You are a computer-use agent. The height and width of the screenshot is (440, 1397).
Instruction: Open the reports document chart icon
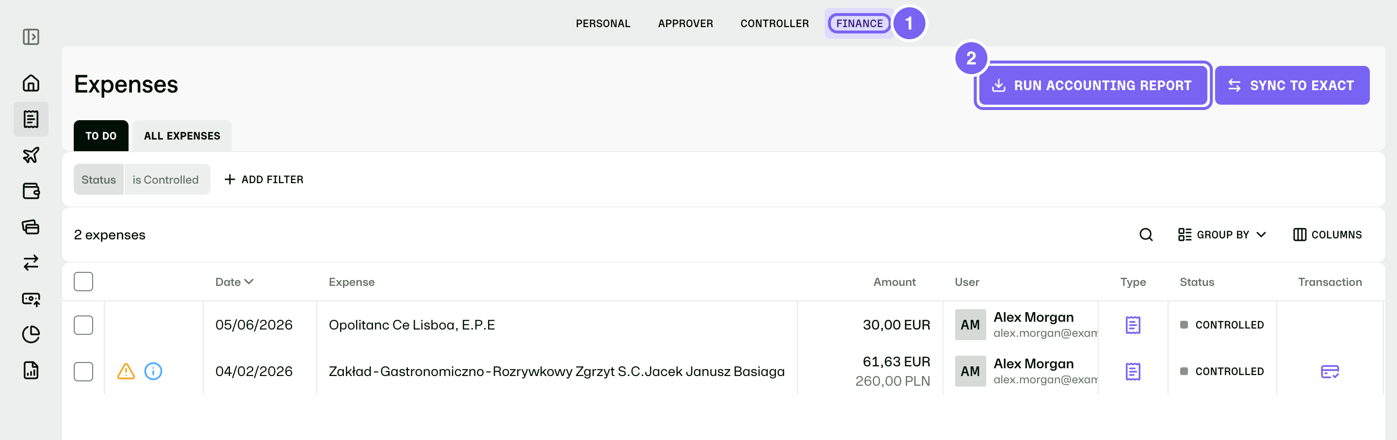(x=31, y=370)
